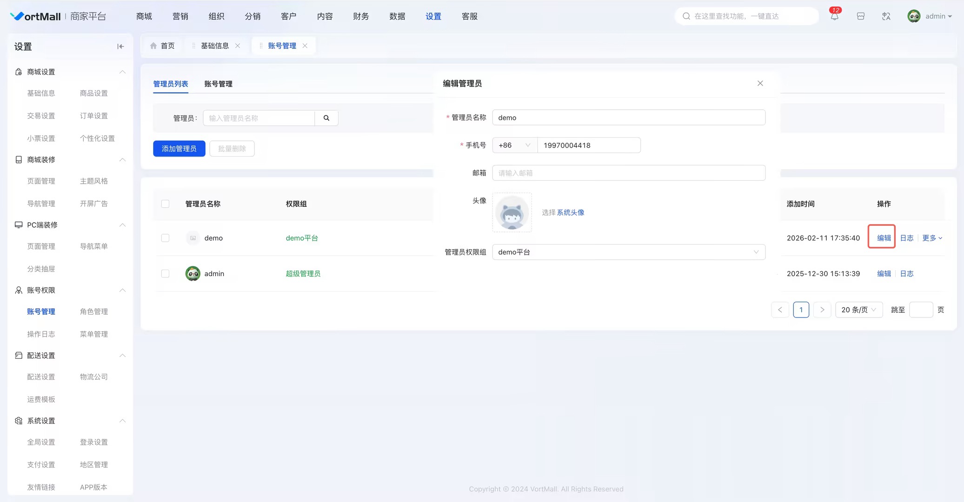This screenshot has width=964, height=502.
Task: Check demo row checkbox
Action: 165,238
